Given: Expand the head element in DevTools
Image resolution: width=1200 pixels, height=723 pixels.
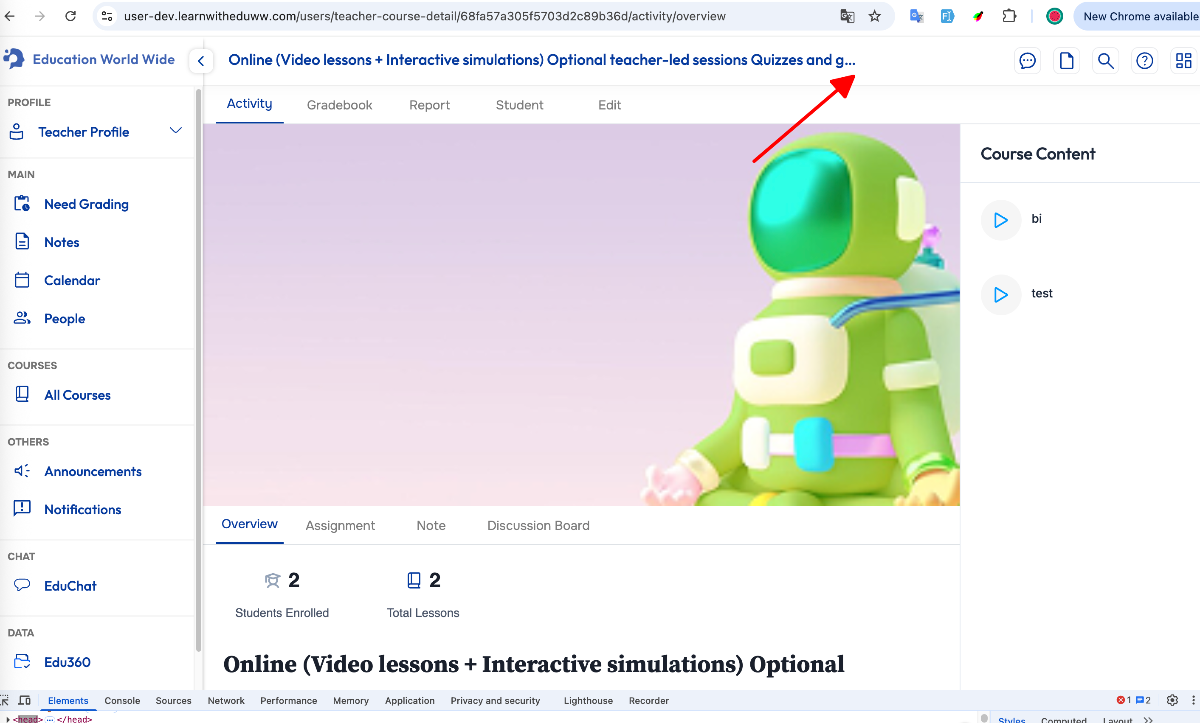Looking at the screenshot, I should pyautogui.click(x=8, y=719).
